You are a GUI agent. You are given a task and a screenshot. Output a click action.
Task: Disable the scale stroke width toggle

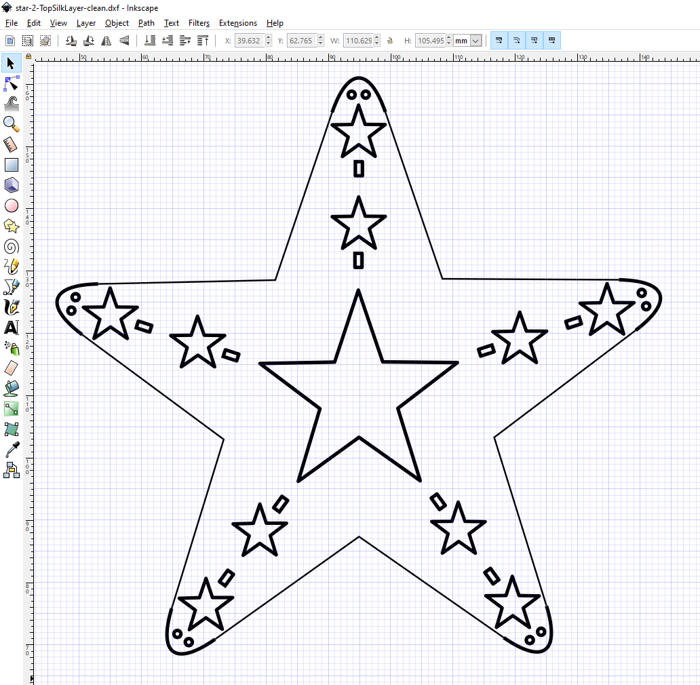499,40
